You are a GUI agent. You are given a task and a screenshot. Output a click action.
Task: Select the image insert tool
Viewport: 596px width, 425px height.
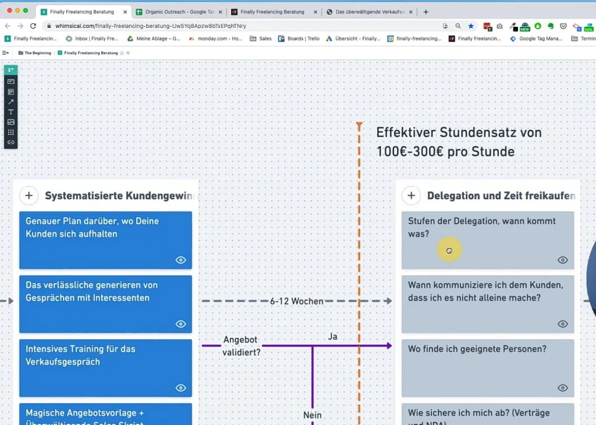coord(10,122)
